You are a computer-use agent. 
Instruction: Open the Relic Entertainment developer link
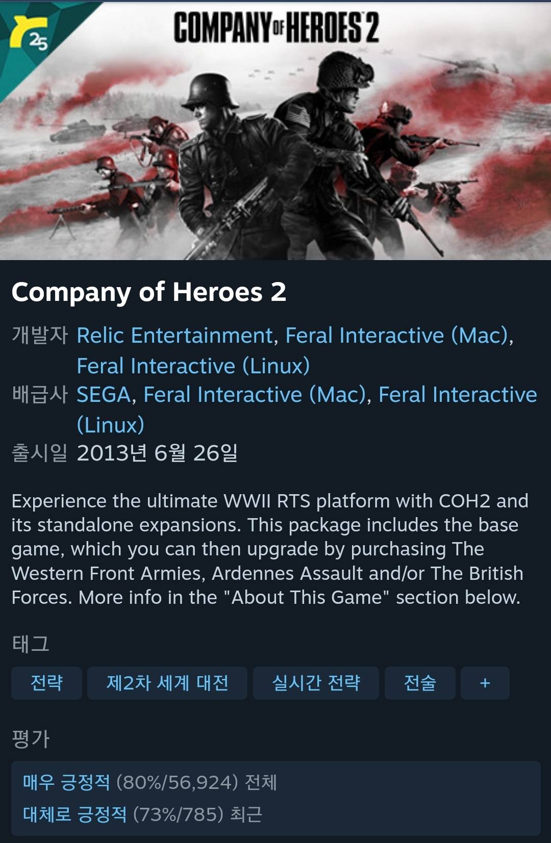174,336
